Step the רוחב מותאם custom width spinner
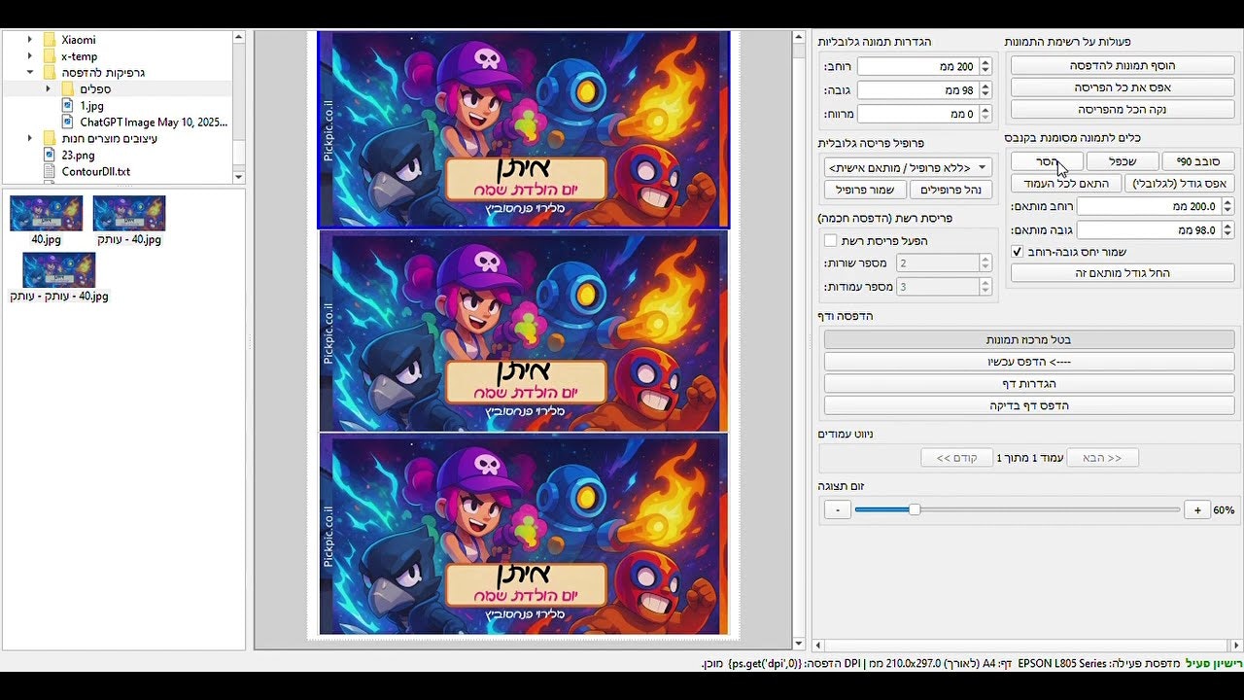This screenshot has width=1244, height=700. tap(1227, 207)
